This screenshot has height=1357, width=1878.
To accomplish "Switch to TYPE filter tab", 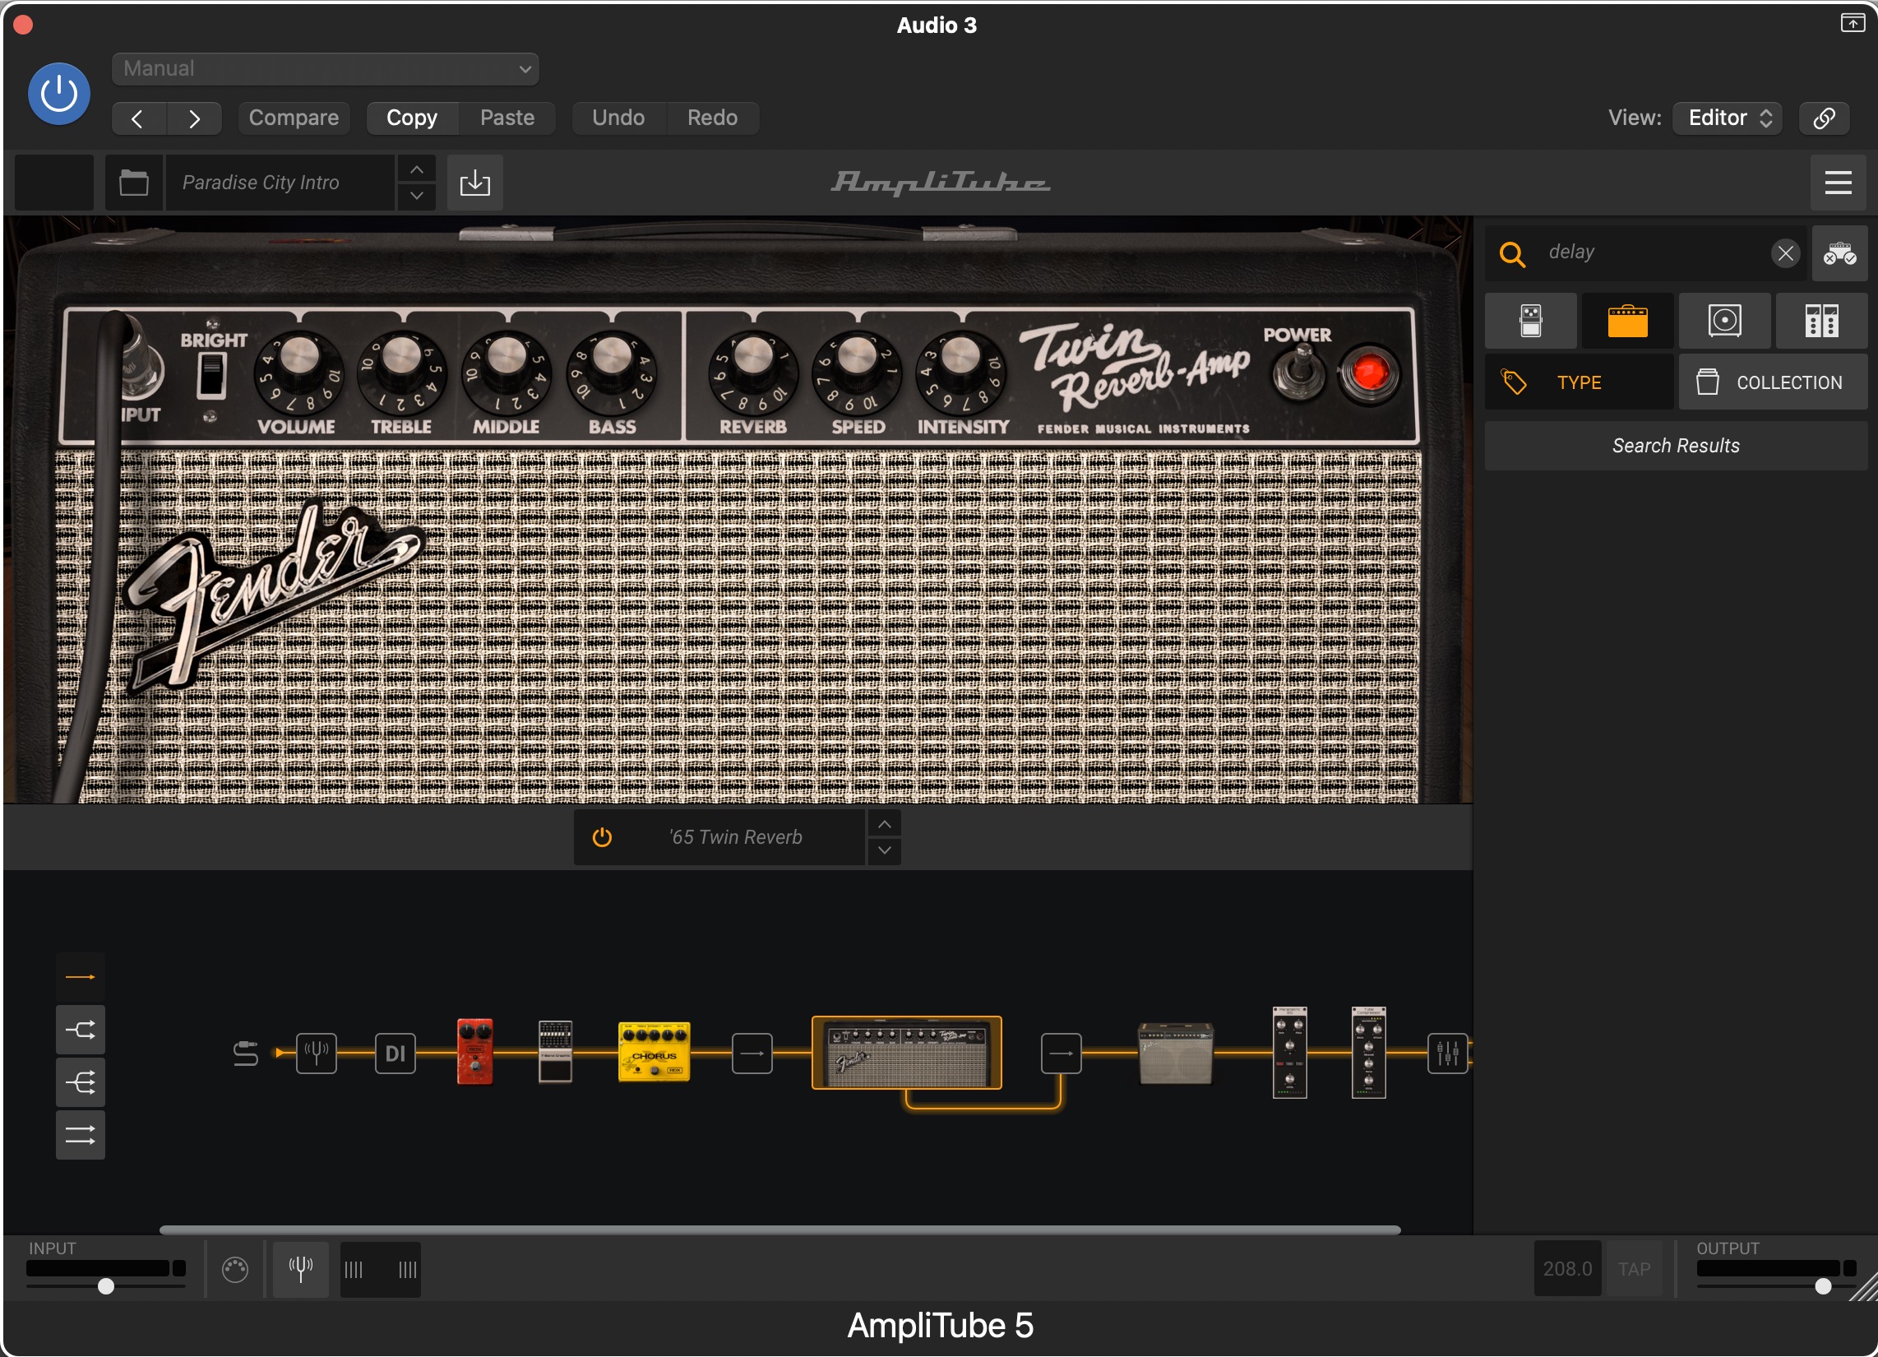I will 1579,382.
